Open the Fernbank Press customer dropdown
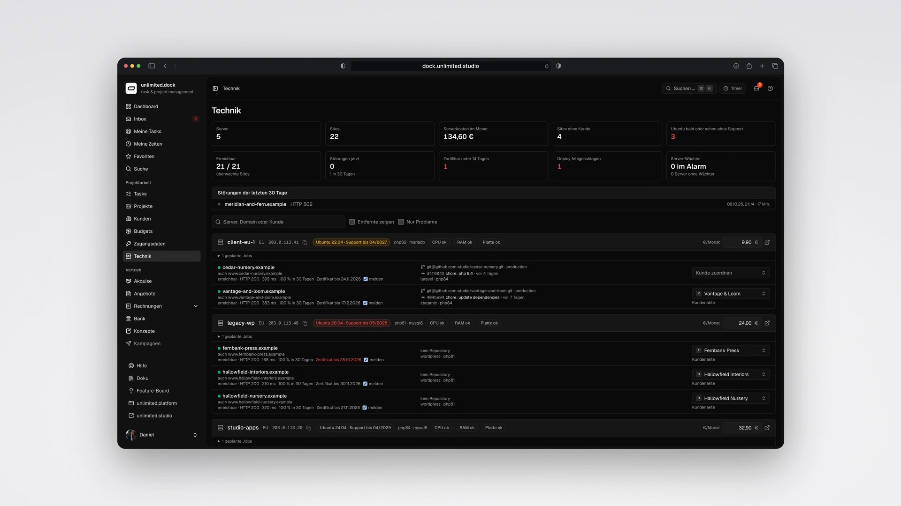Image resolution: width=901 pixels, height=506 pixels. [731, 350]
